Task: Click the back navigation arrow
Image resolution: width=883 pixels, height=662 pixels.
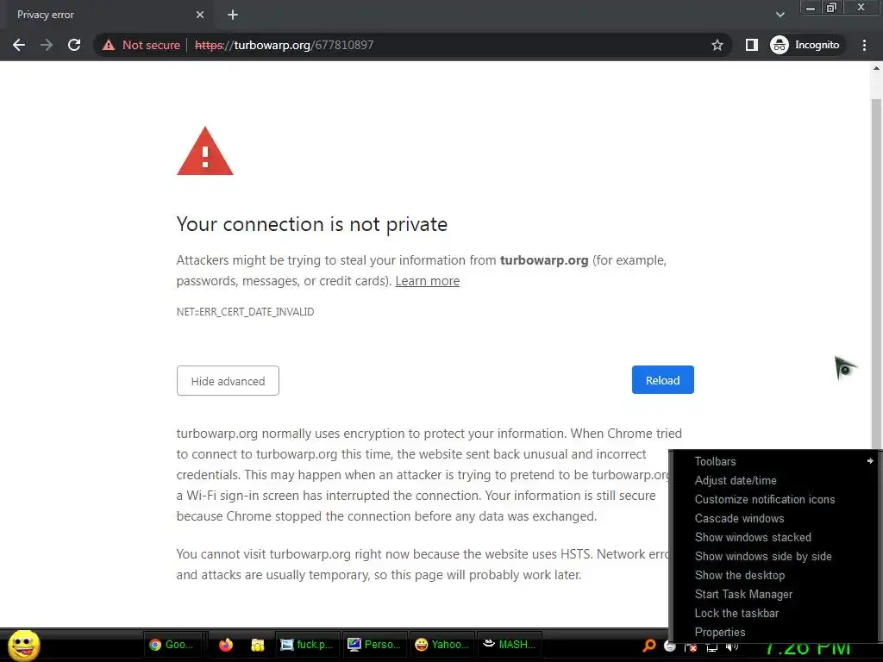Action: tap(19, 45)
